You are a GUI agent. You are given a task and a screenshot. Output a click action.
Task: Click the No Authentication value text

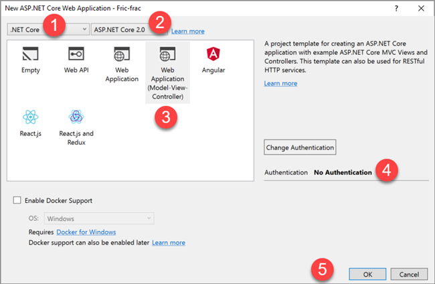[343, 172]
